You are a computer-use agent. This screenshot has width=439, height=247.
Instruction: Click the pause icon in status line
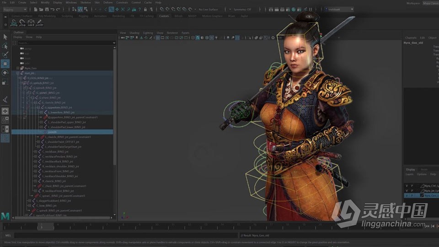[x=311, y=10]
